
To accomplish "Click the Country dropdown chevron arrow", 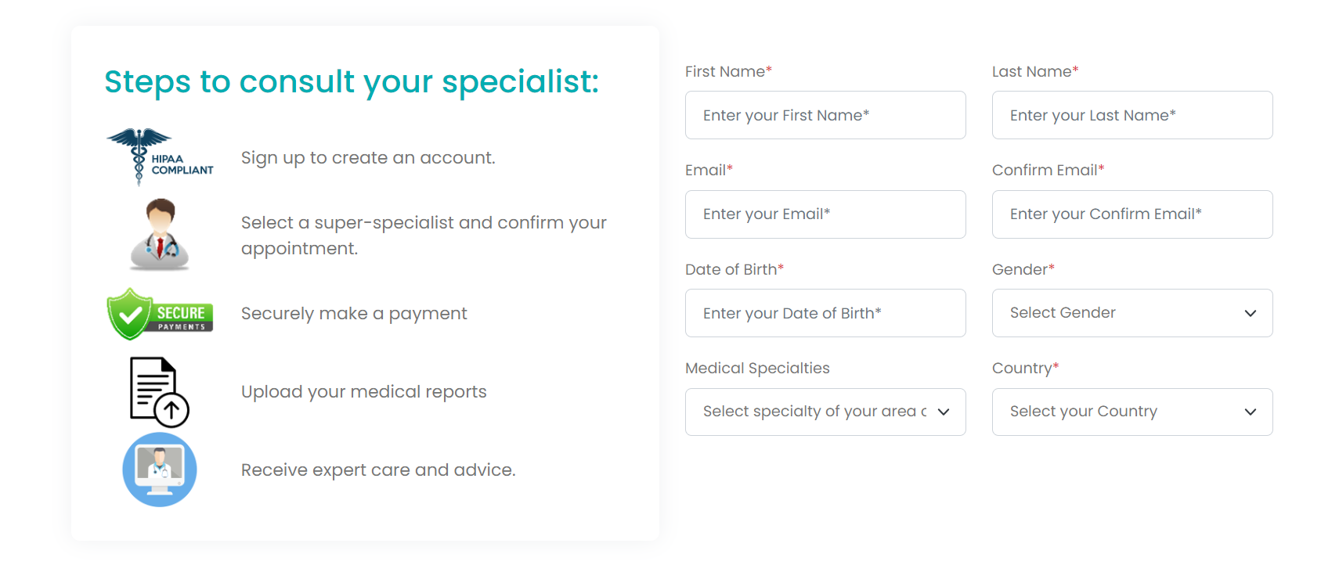I will [x=1250, y=412].
